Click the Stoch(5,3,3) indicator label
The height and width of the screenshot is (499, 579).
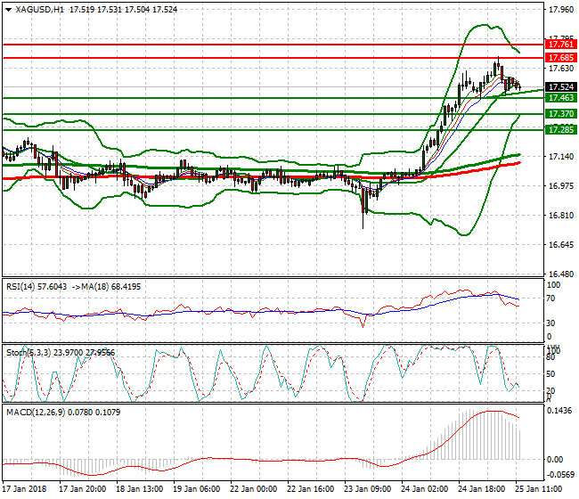[27, 353]
